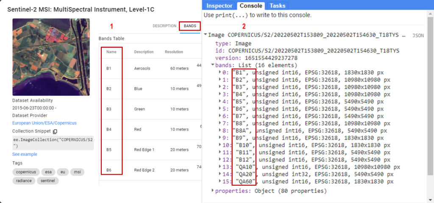Click the JSON button in console

point(418,36)
